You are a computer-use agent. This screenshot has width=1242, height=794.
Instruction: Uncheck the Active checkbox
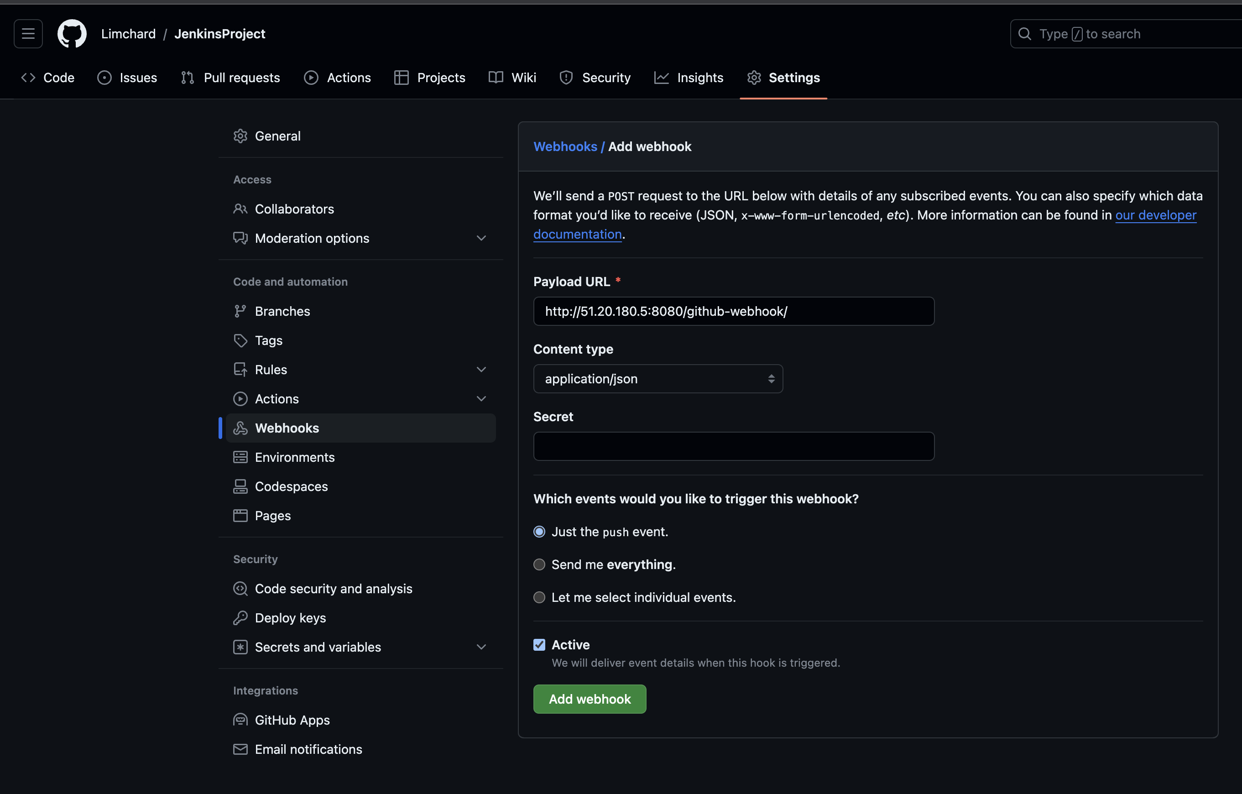[539, 644]
